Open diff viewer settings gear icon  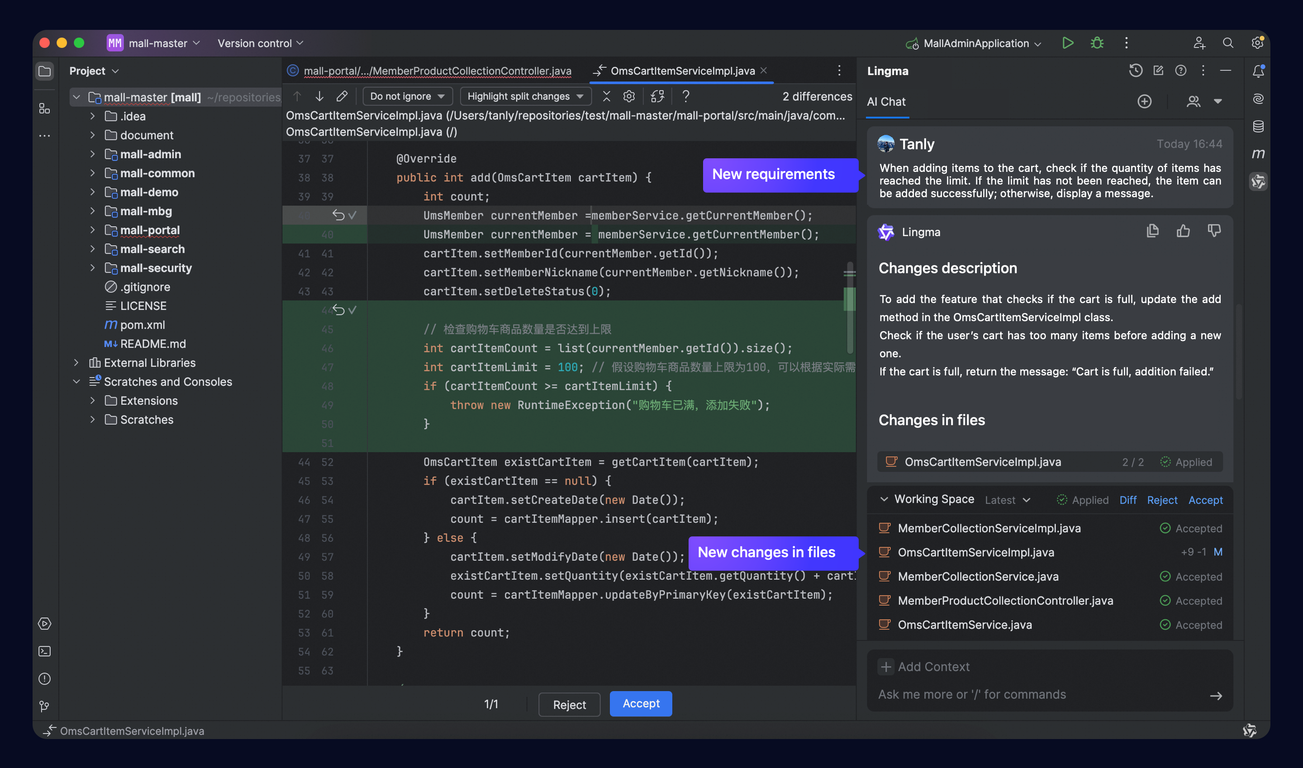pos(629,96)
